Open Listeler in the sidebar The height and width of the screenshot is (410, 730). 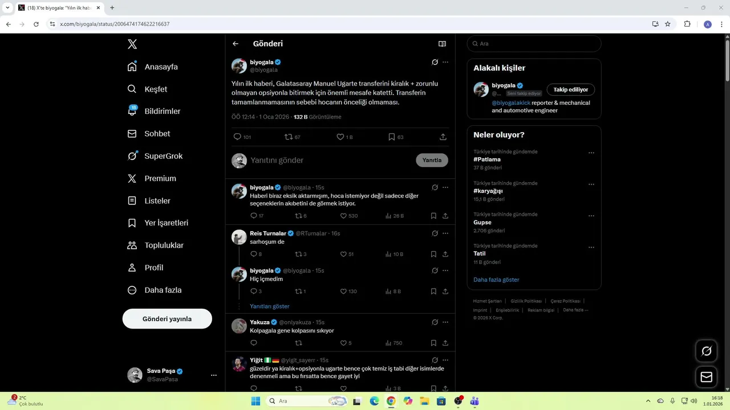point(149,200)
